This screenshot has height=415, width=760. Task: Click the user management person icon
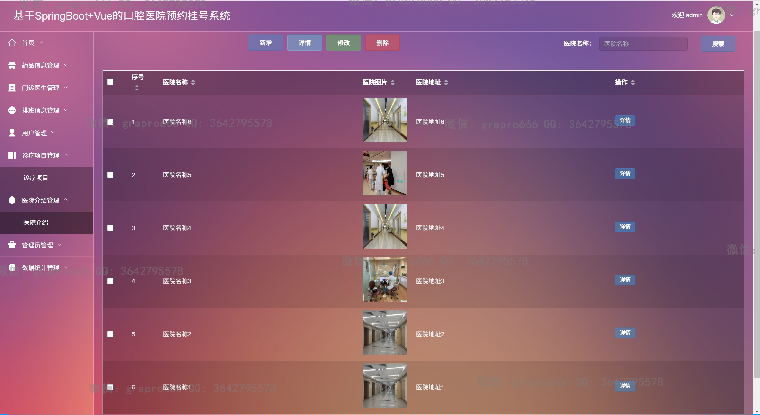tap(12, 133)
